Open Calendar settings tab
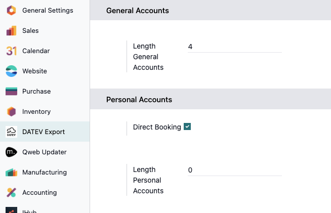The image size is (331, 213). click(45, 51)
